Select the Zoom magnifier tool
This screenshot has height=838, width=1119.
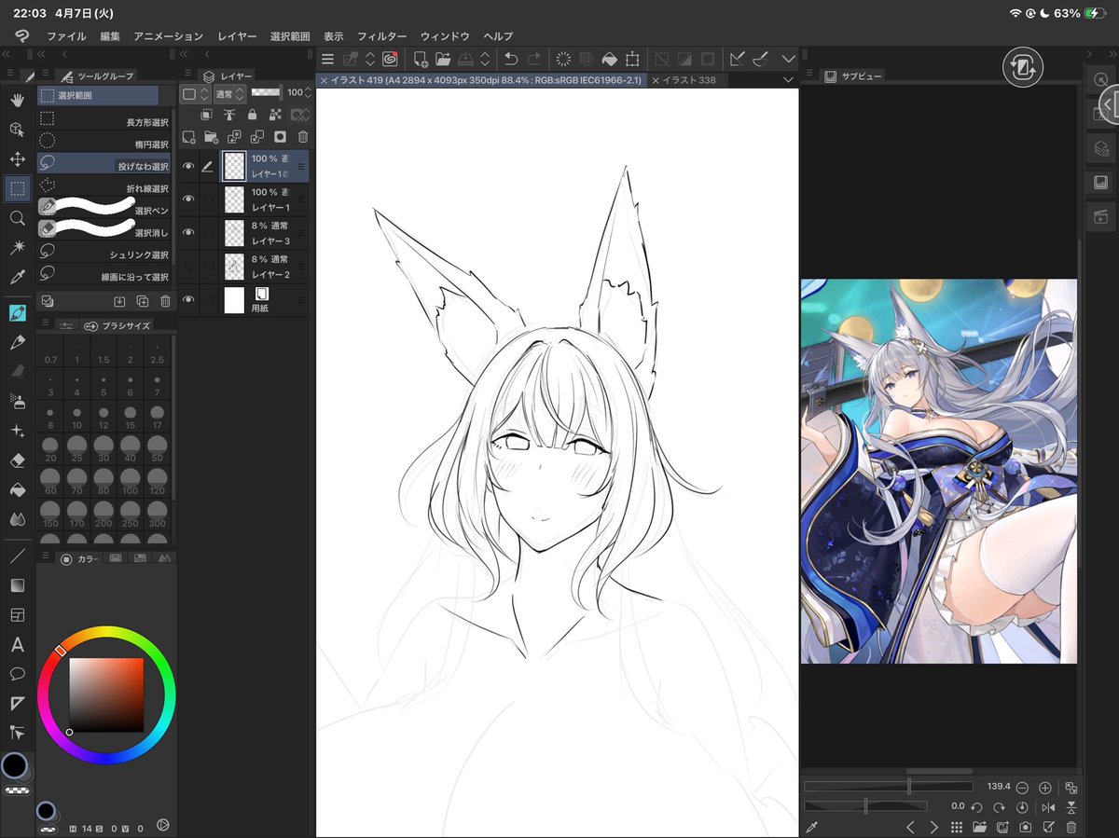click(x=17, y=218)
